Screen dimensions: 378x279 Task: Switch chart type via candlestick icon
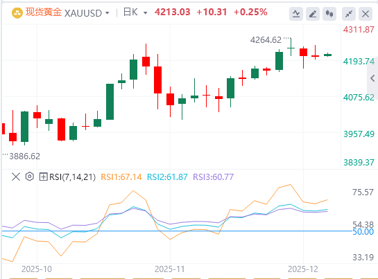coord(329,14)
